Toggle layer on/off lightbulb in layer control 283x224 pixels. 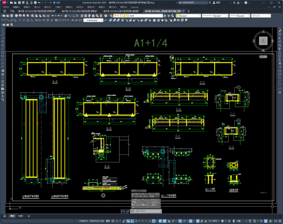115,15
